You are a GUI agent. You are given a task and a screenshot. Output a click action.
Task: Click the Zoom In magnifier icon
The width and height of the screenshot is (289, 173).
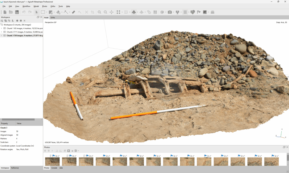click(99, 12)
